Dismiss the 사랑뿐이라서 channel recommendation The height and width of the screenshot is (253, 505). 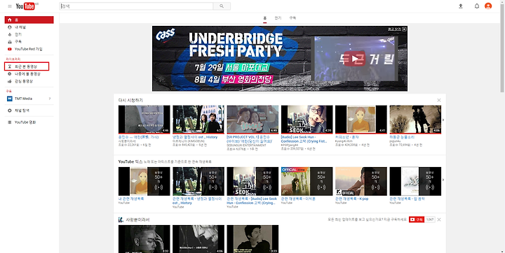point(438,219)
